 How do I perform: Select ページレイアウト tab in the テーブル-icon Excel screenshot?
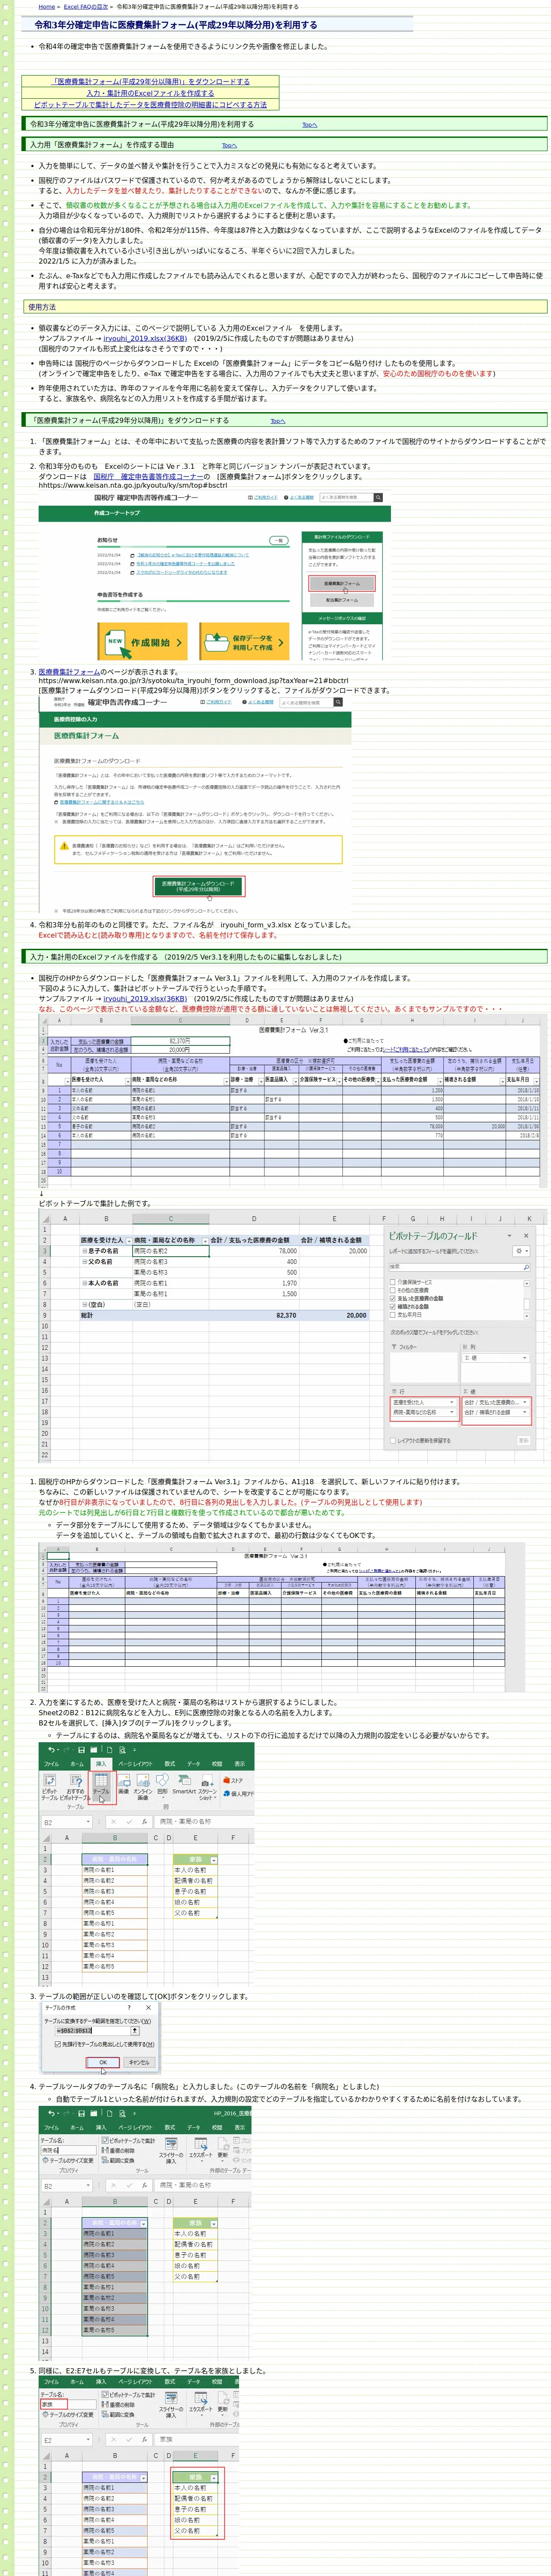point(135,1764)
